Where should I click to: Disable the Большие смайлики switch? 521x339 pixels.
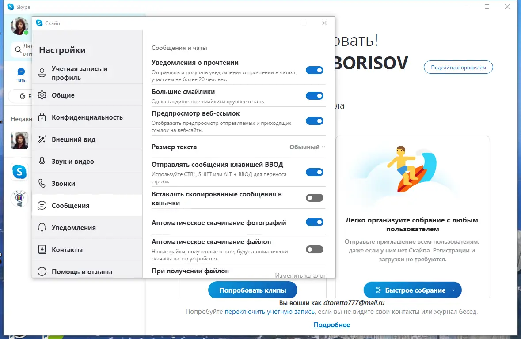click(x=314, y=96)
